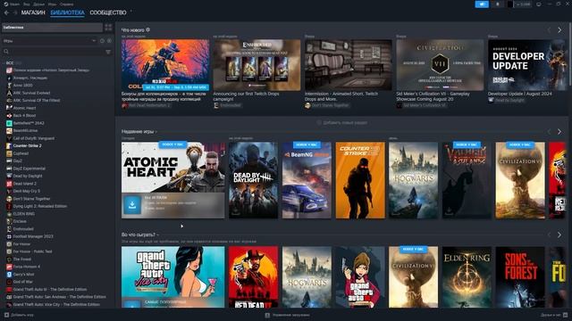Open the Counter-Strike 2 orange cover
This screenshot has height=321, width=572.
tap(360, 180)
